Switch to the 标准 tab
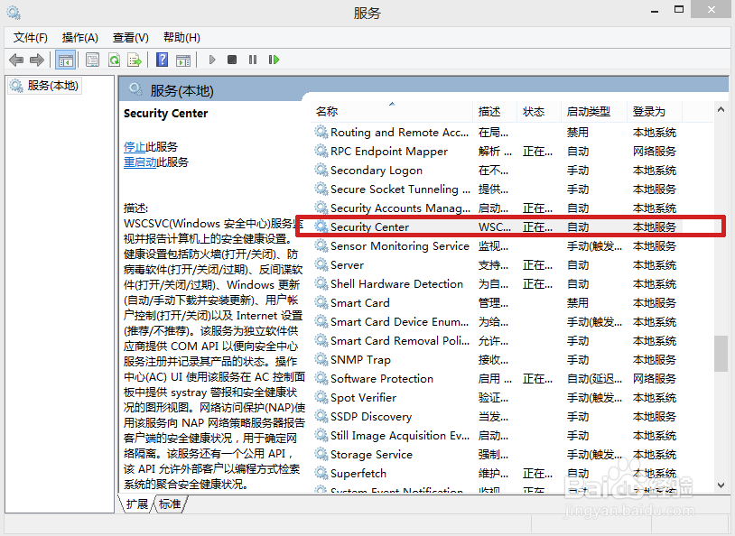Screen dimensions: 735x536 [168, 505]
